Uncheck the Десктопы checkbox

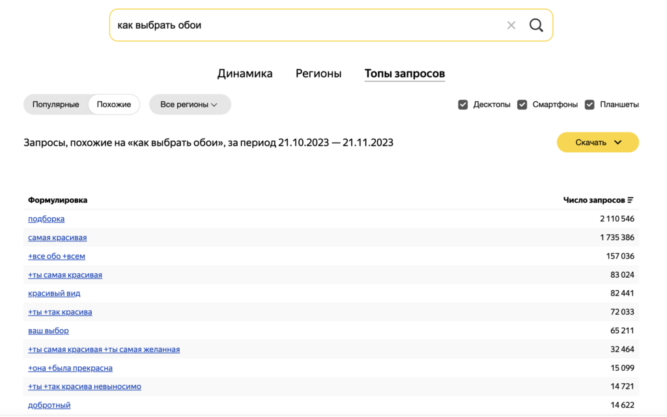(463, 105)
